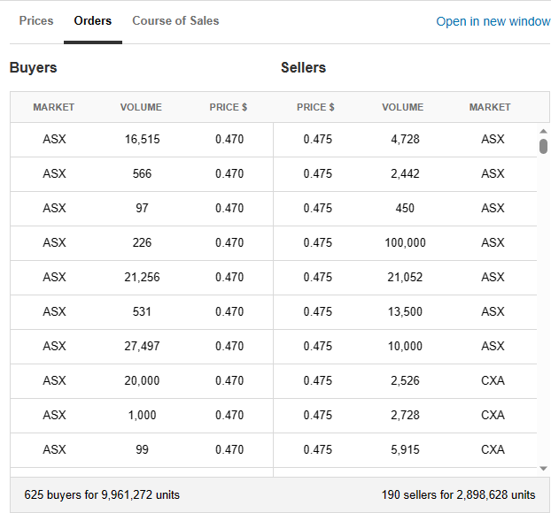Click the Buyers VOLUME column header
This screenshot has width=551, height=513.
click(x=141, y=107)
